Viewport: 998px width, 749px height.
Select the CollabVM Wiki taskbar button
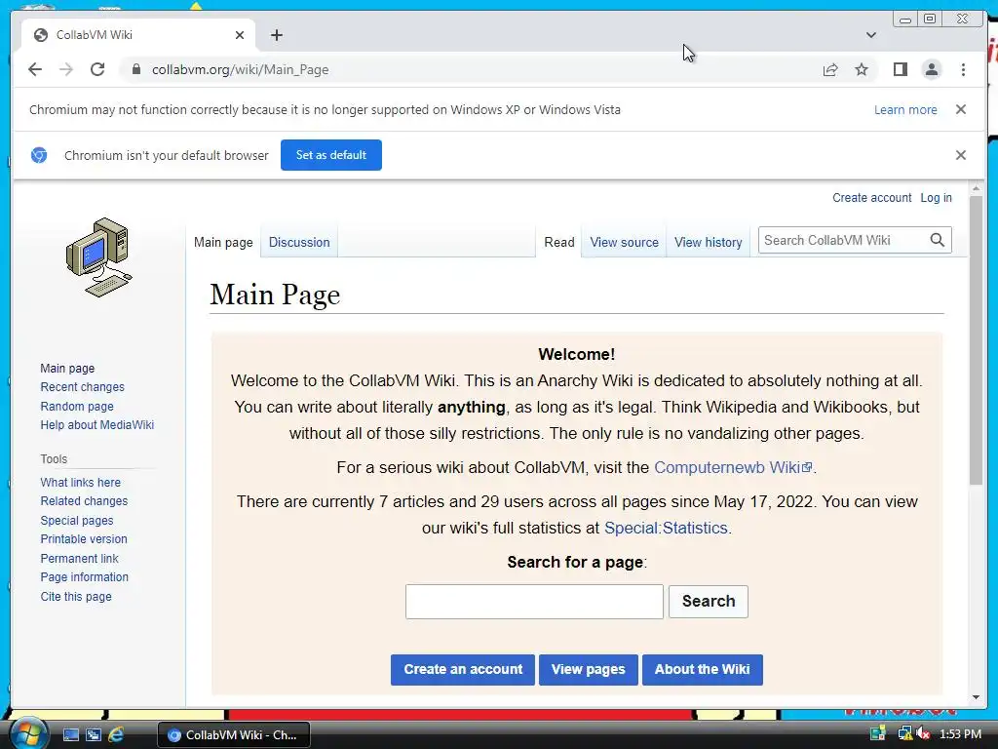click(x=234, y=734)
